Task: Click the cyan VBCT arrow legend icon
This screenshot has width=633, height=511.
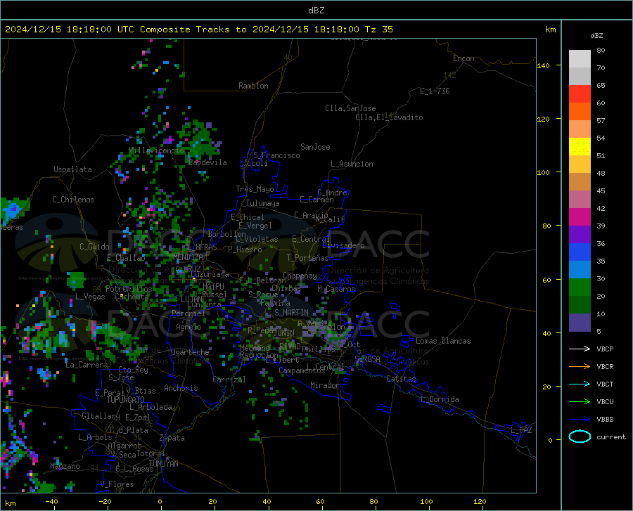Action: click(580, 384)
